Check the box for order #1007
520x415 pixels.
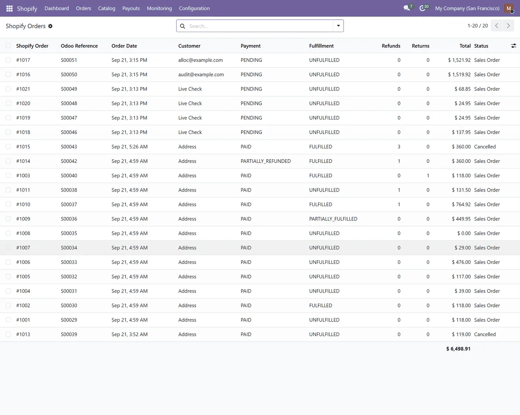[8, 248]
